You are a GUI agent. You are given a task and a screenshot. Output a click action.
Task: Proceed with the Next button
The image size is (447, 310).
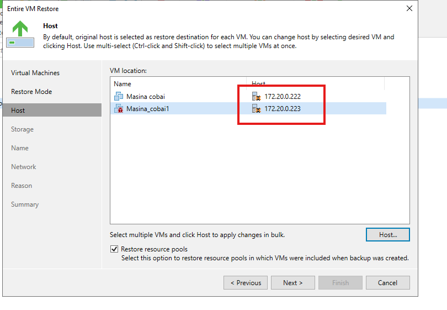tap(293, 282)
